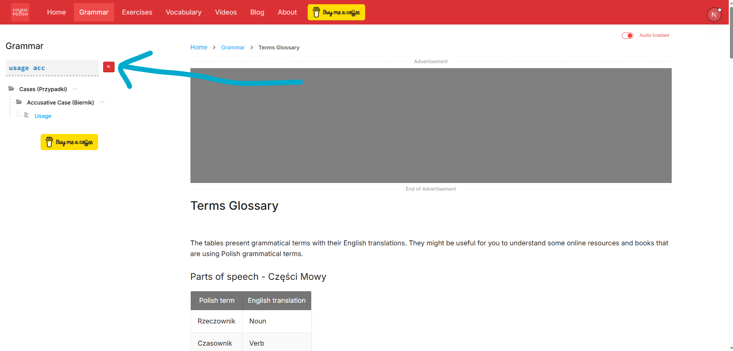Open the Usage tree item
The width and height of the screenshot is (733, 351).
point(43,116)
